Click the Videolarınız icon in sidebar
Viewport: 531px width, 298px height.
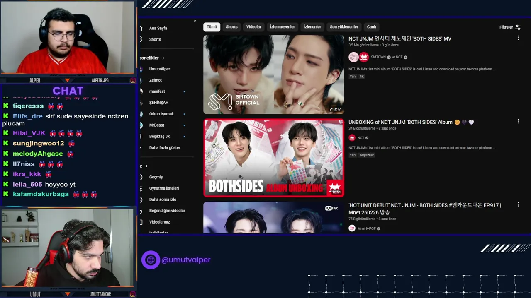[141, 222]
